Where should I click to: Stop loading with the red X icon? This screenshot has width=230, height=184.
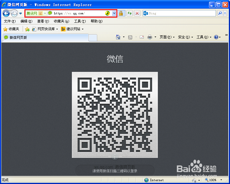click(137, 13)
